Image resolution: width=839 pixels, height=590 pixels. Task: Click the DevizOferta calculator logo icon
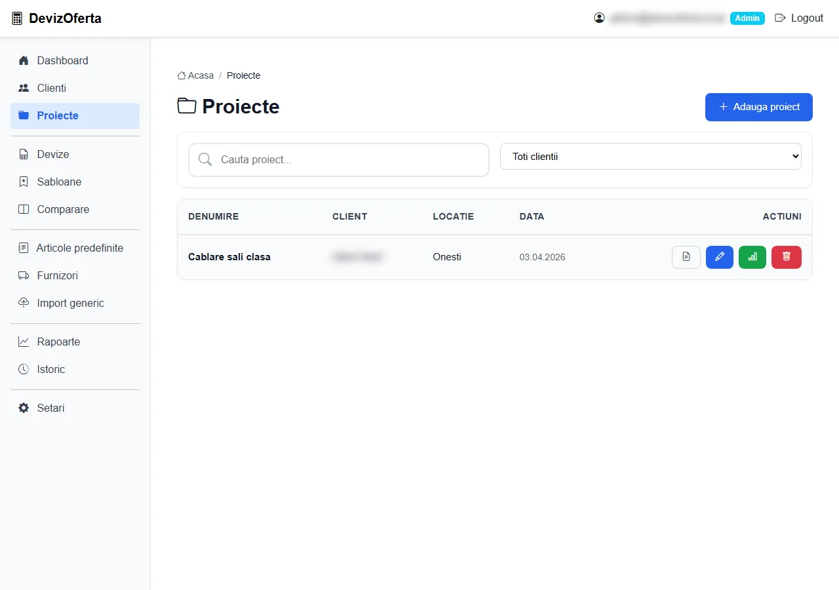pyautogui.click(x=17, y=18)
